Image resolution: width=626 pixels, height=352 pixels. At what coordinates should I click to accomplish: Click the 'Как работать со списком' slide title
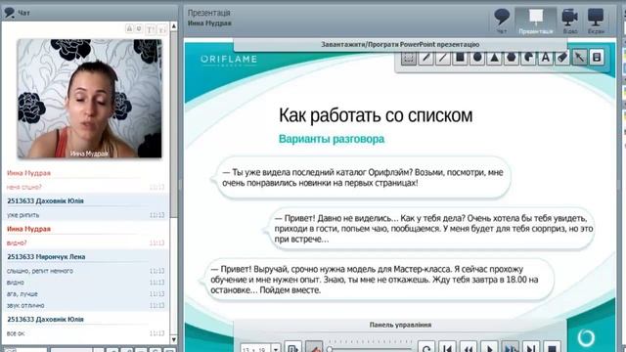(376, 115)
